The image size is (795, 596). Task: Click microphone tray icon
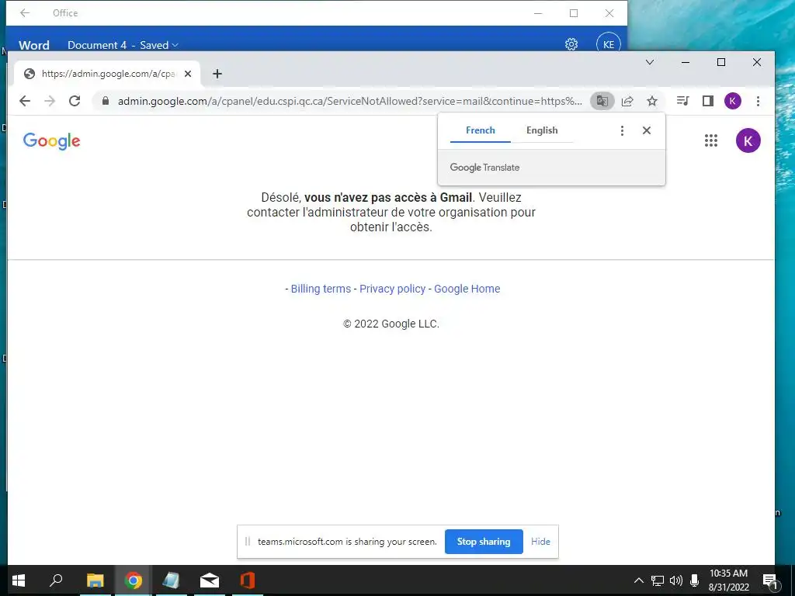point(695,580)
